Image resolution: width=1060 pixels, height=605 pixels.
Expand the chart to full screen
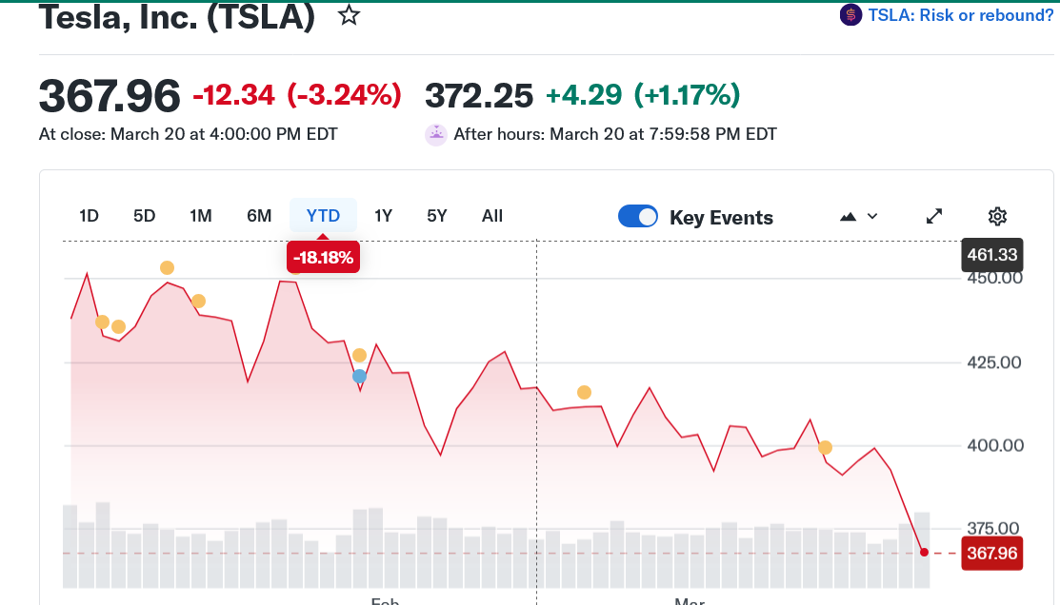934,216
